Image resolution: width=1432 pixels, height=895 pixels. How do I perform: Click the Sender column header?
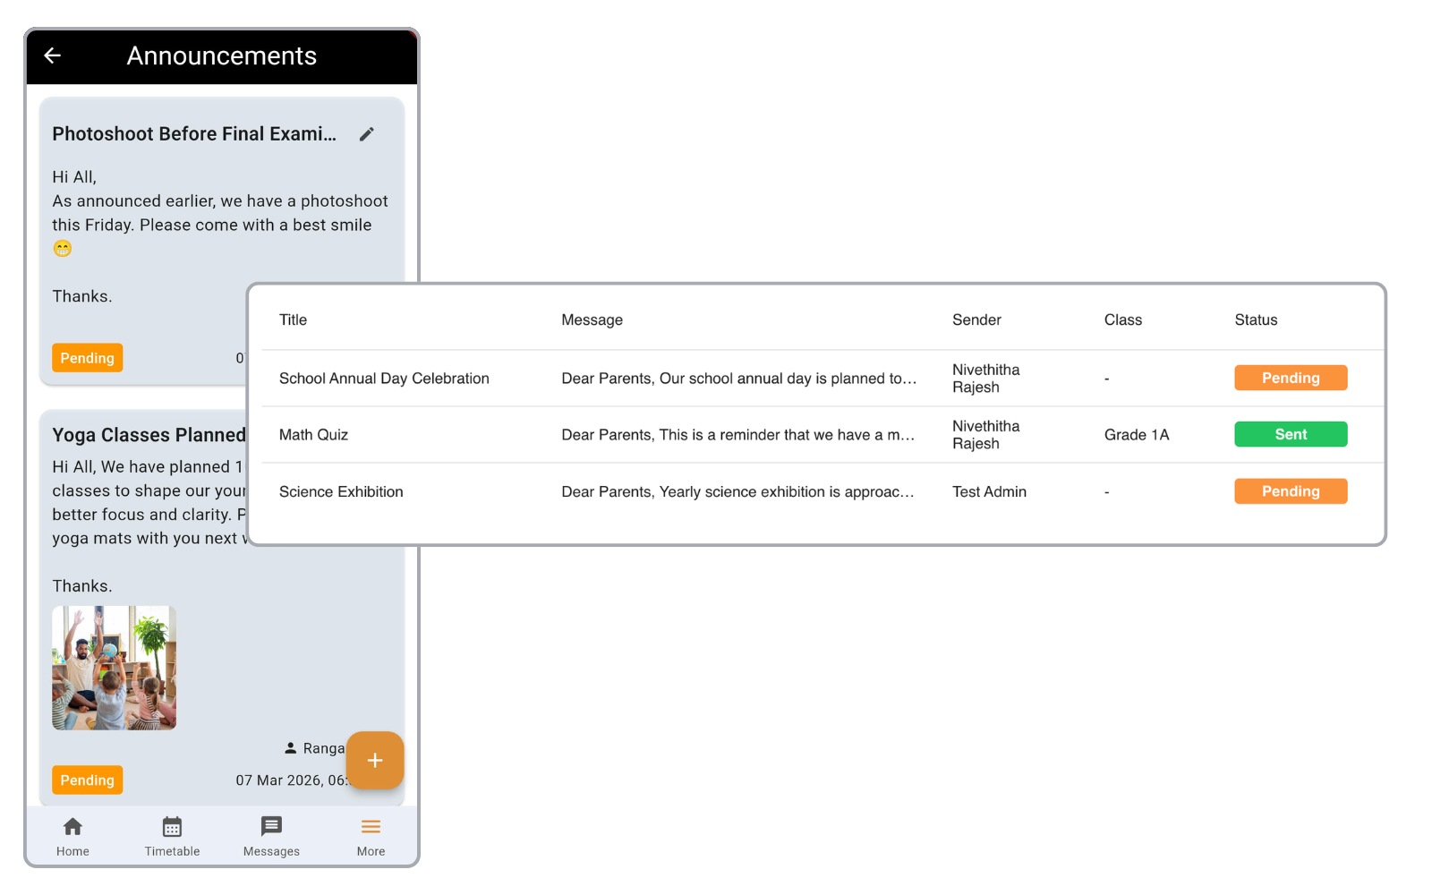(976, 320)
